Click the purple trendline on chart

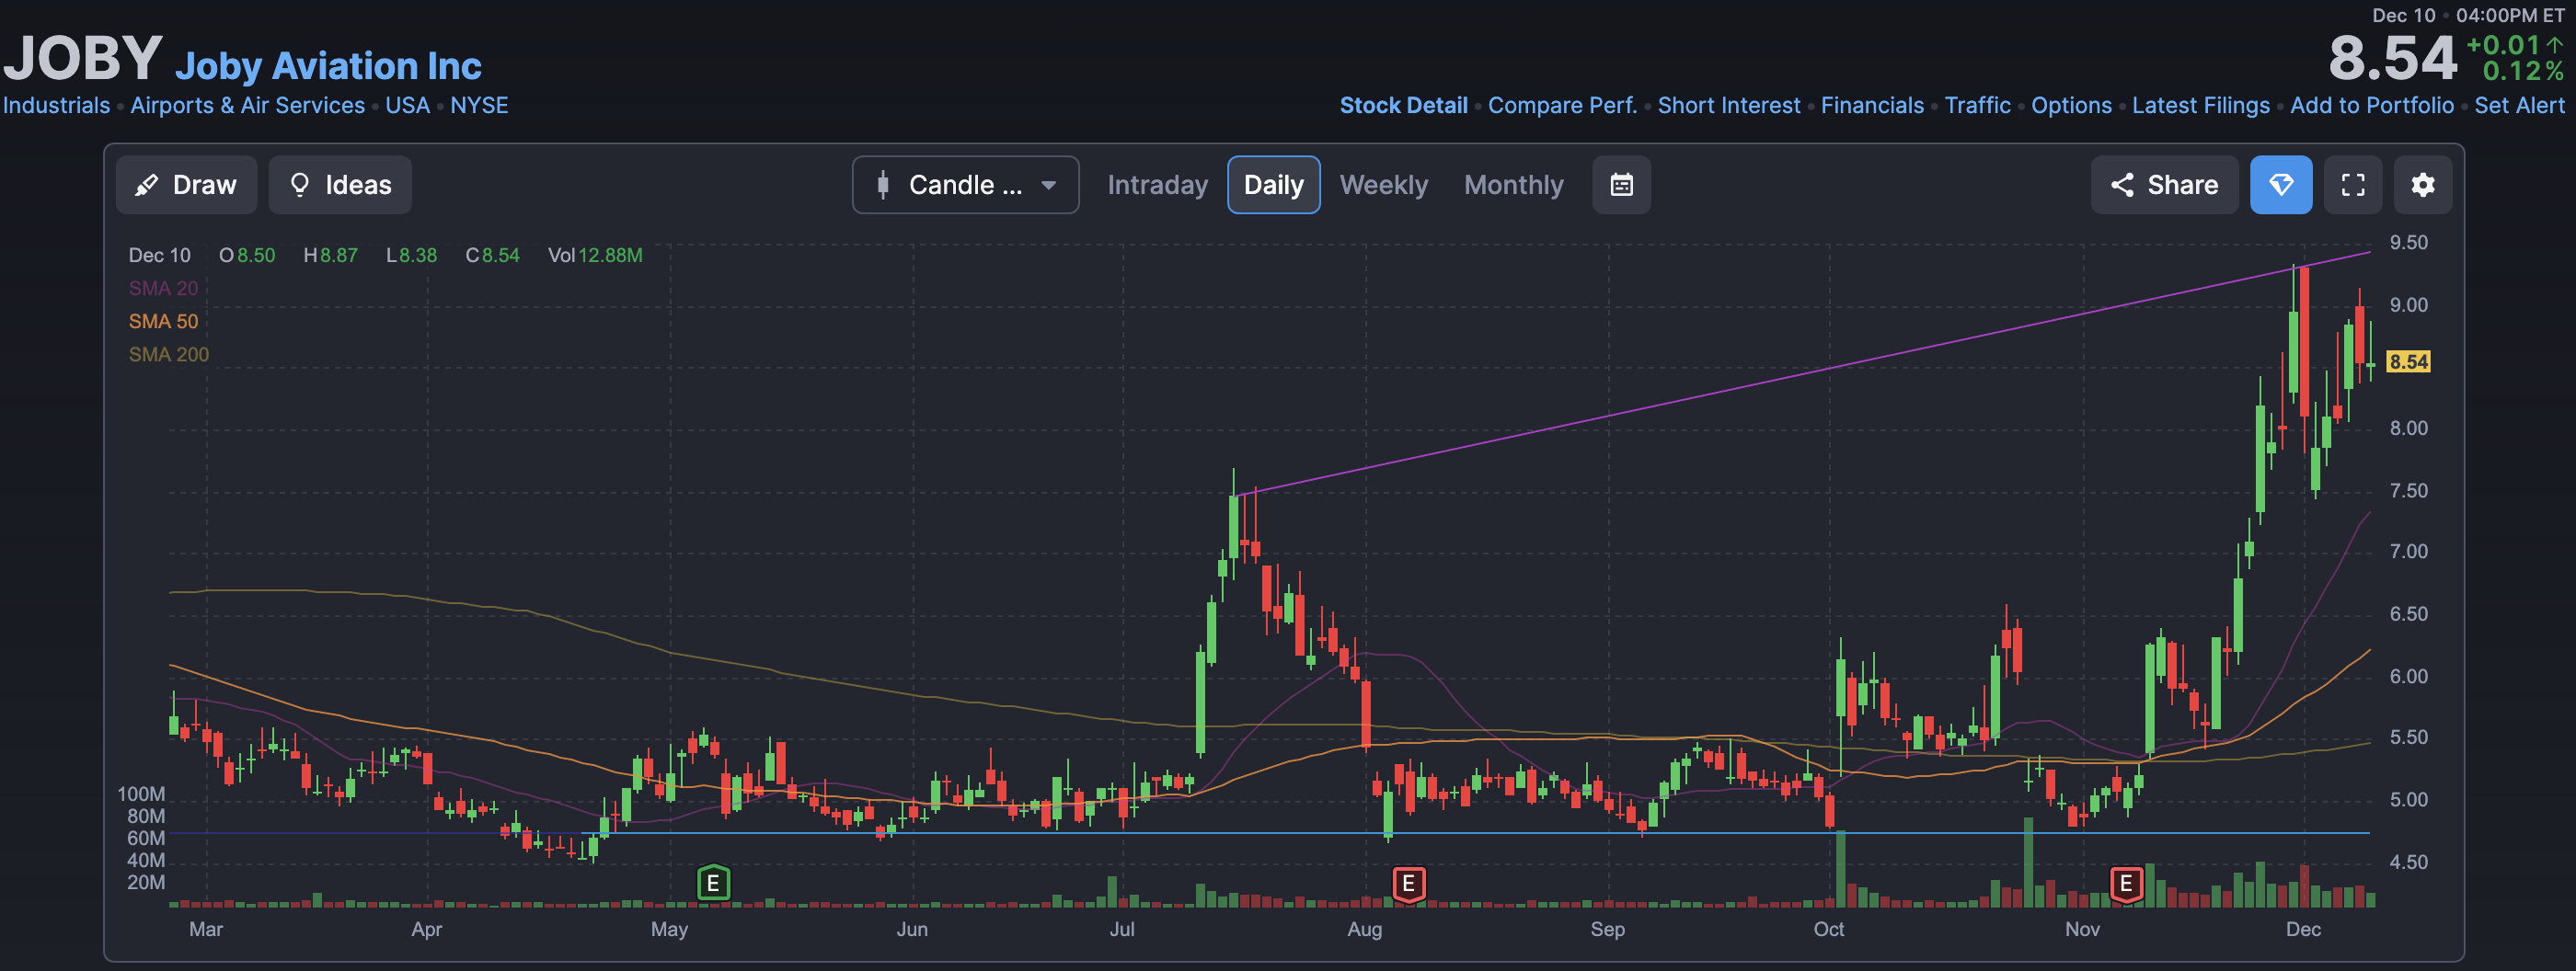(1800, 374)
